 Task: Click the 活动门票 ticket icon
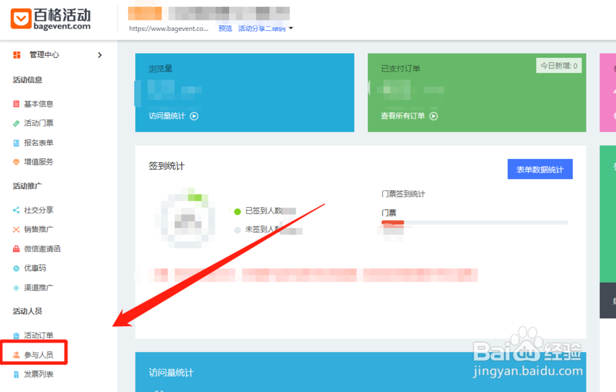click(x=15, y=123)
